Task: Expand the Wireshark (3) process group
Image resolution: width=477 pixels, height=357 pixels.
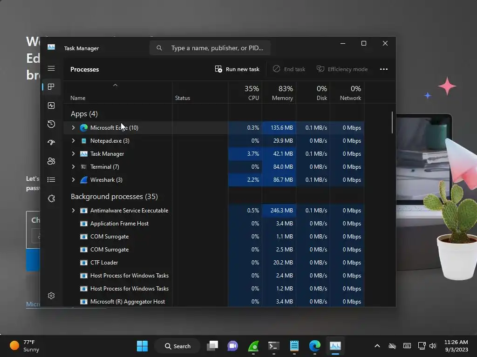Action: point(73,180)
